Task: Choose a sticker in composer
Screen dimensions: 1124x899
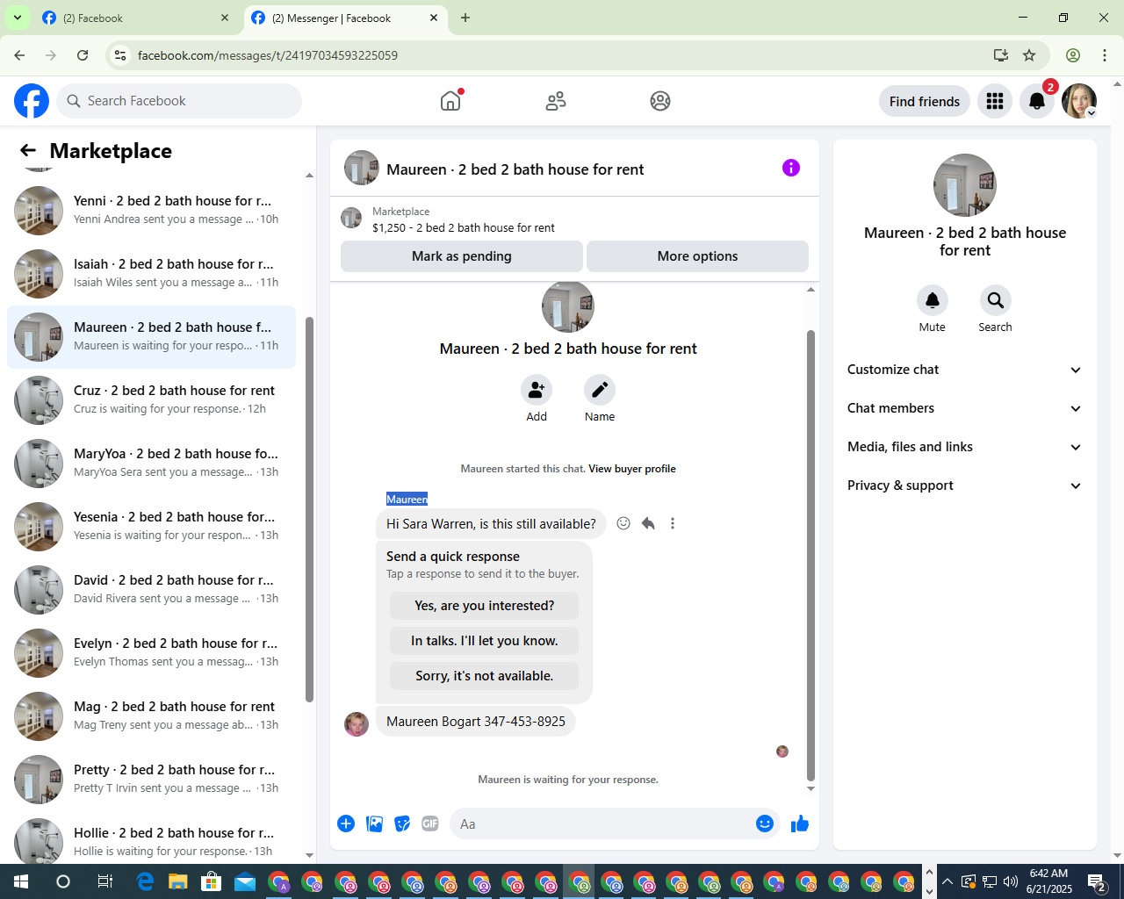Action: click(402, 823)
